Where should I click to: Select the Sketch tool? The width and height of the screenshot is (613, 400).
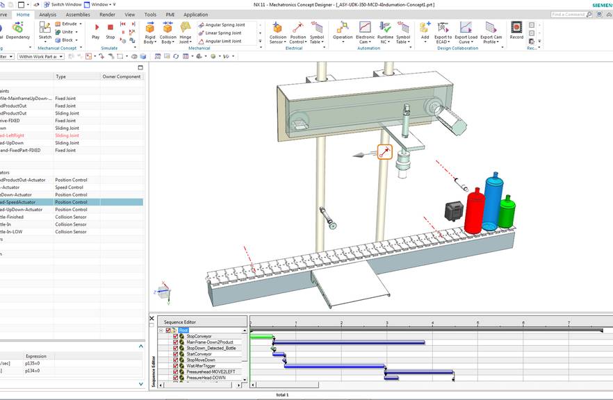point(45,28)
